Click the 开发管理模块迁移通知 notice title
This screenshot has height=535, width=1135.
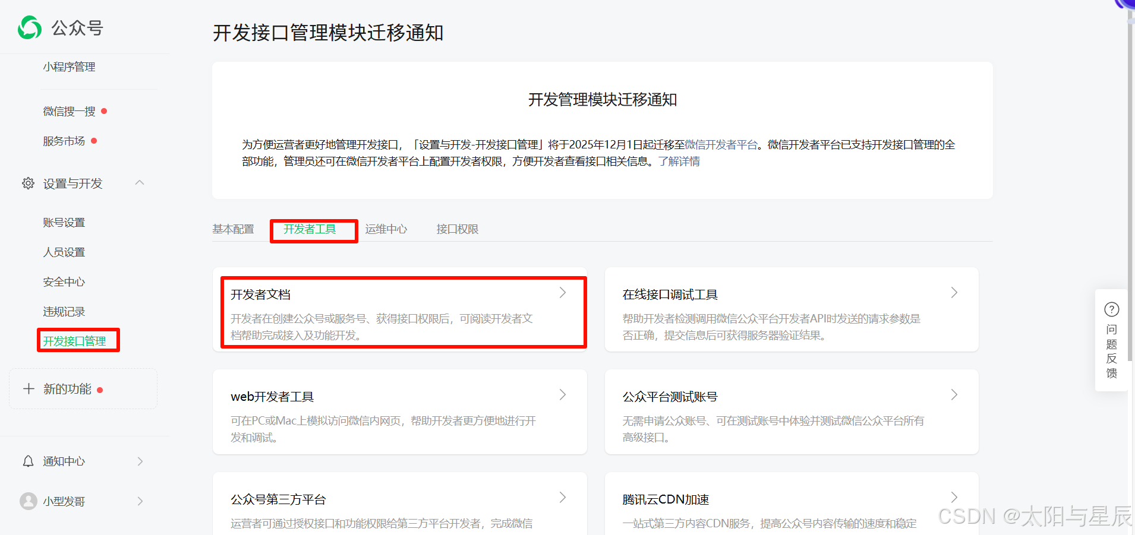(x=603, y=100)
